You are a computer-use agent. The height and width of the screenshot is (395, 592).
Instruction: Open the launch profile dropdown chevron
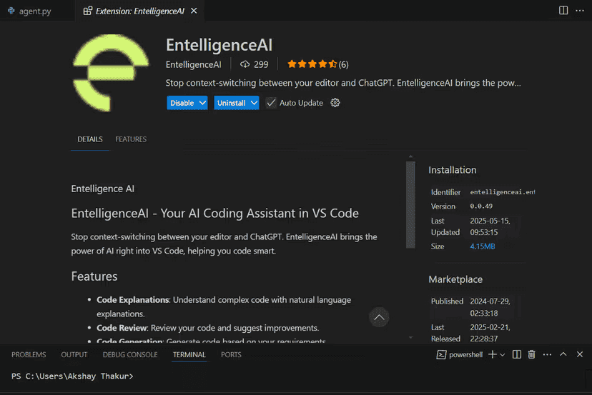(x=503, y=354)
